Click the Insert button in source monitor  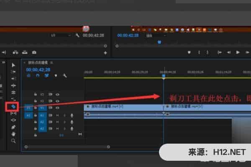pos(15,52)
